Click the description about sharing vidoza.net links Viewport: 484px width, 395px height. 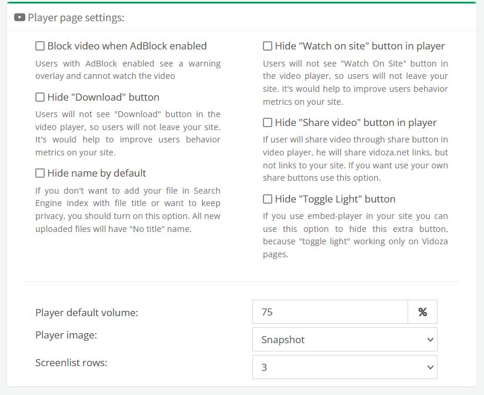[355, 158]
